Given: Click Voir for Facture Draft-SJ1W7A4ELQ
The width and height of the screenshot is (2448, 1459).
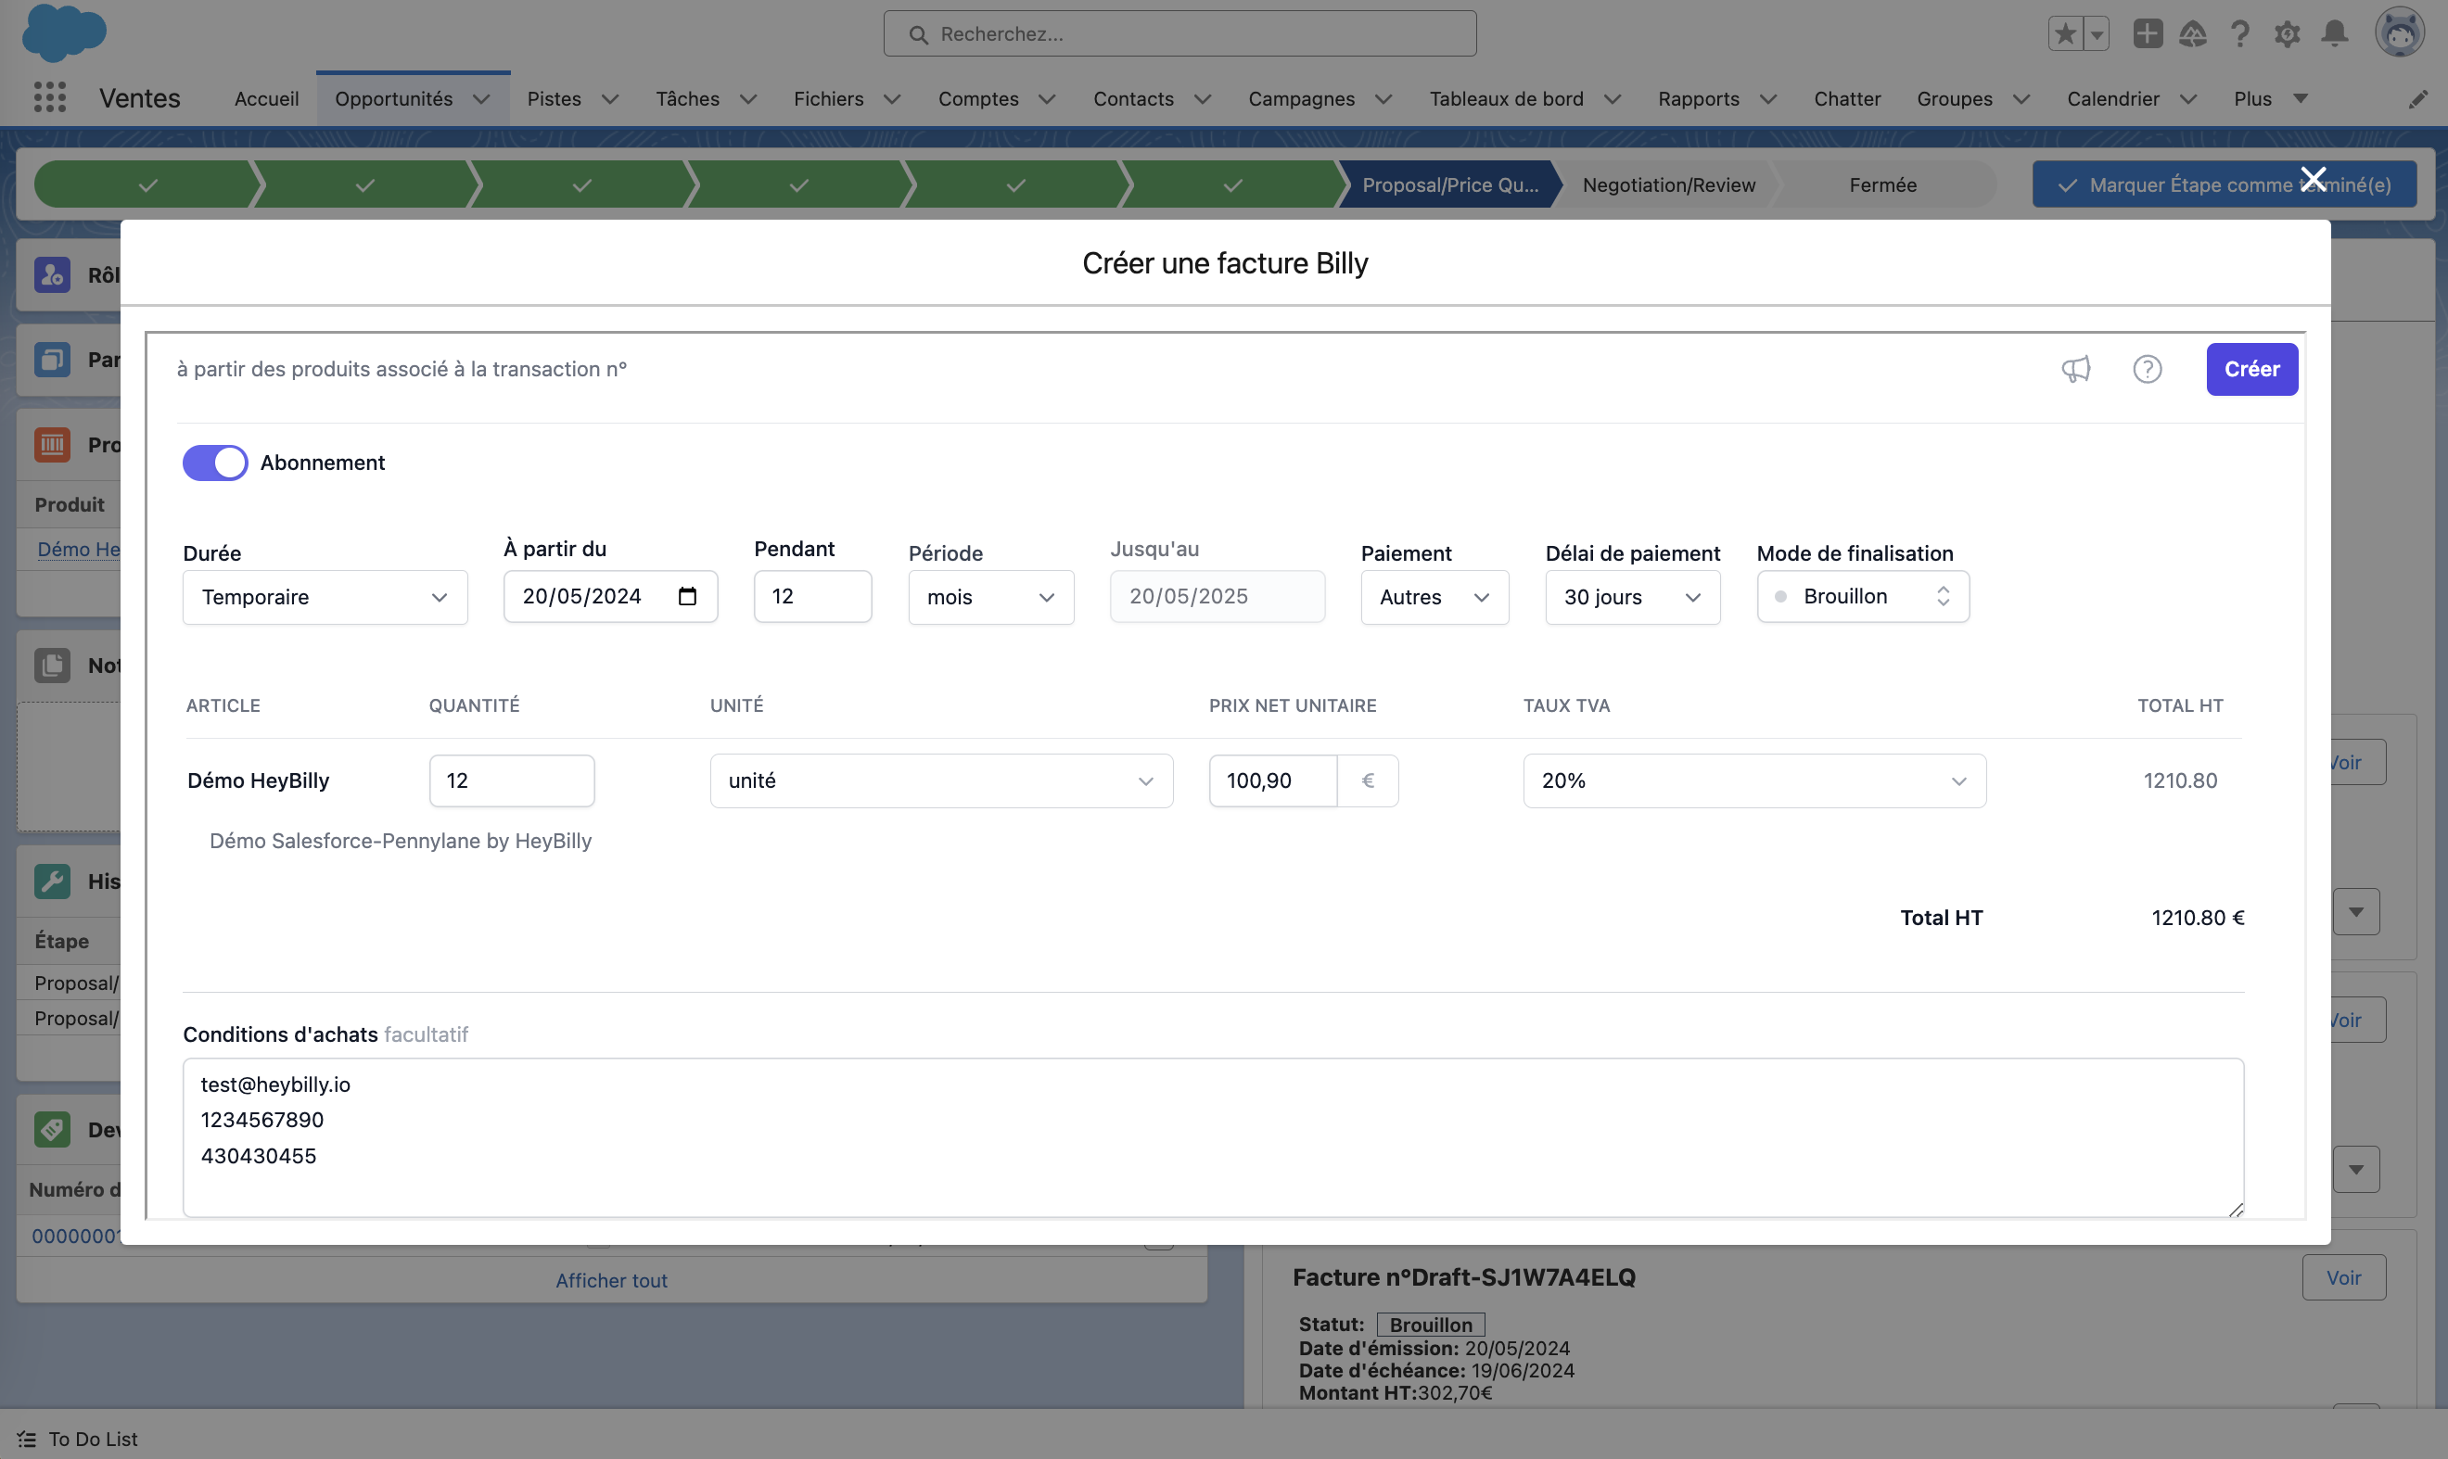Looking at the screenshot, I should coord(2344,1277).
